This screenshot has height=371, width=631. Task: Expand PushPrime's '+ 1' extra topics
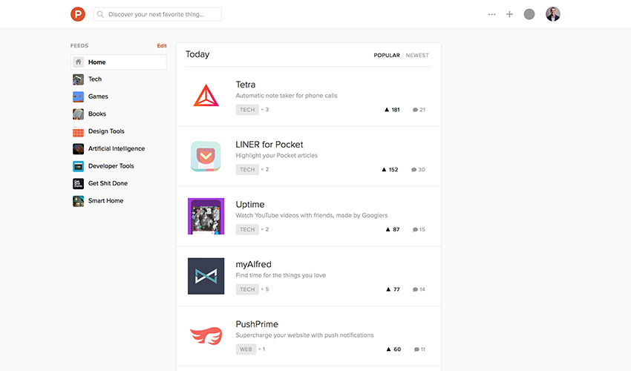261,349
